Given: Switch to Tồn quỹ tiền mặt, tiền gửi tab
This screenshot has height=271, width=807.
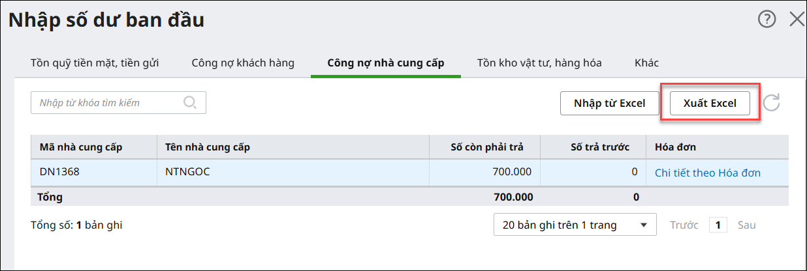Looking at the screenshot, I should pyautogui.click(x=95, y=63).
